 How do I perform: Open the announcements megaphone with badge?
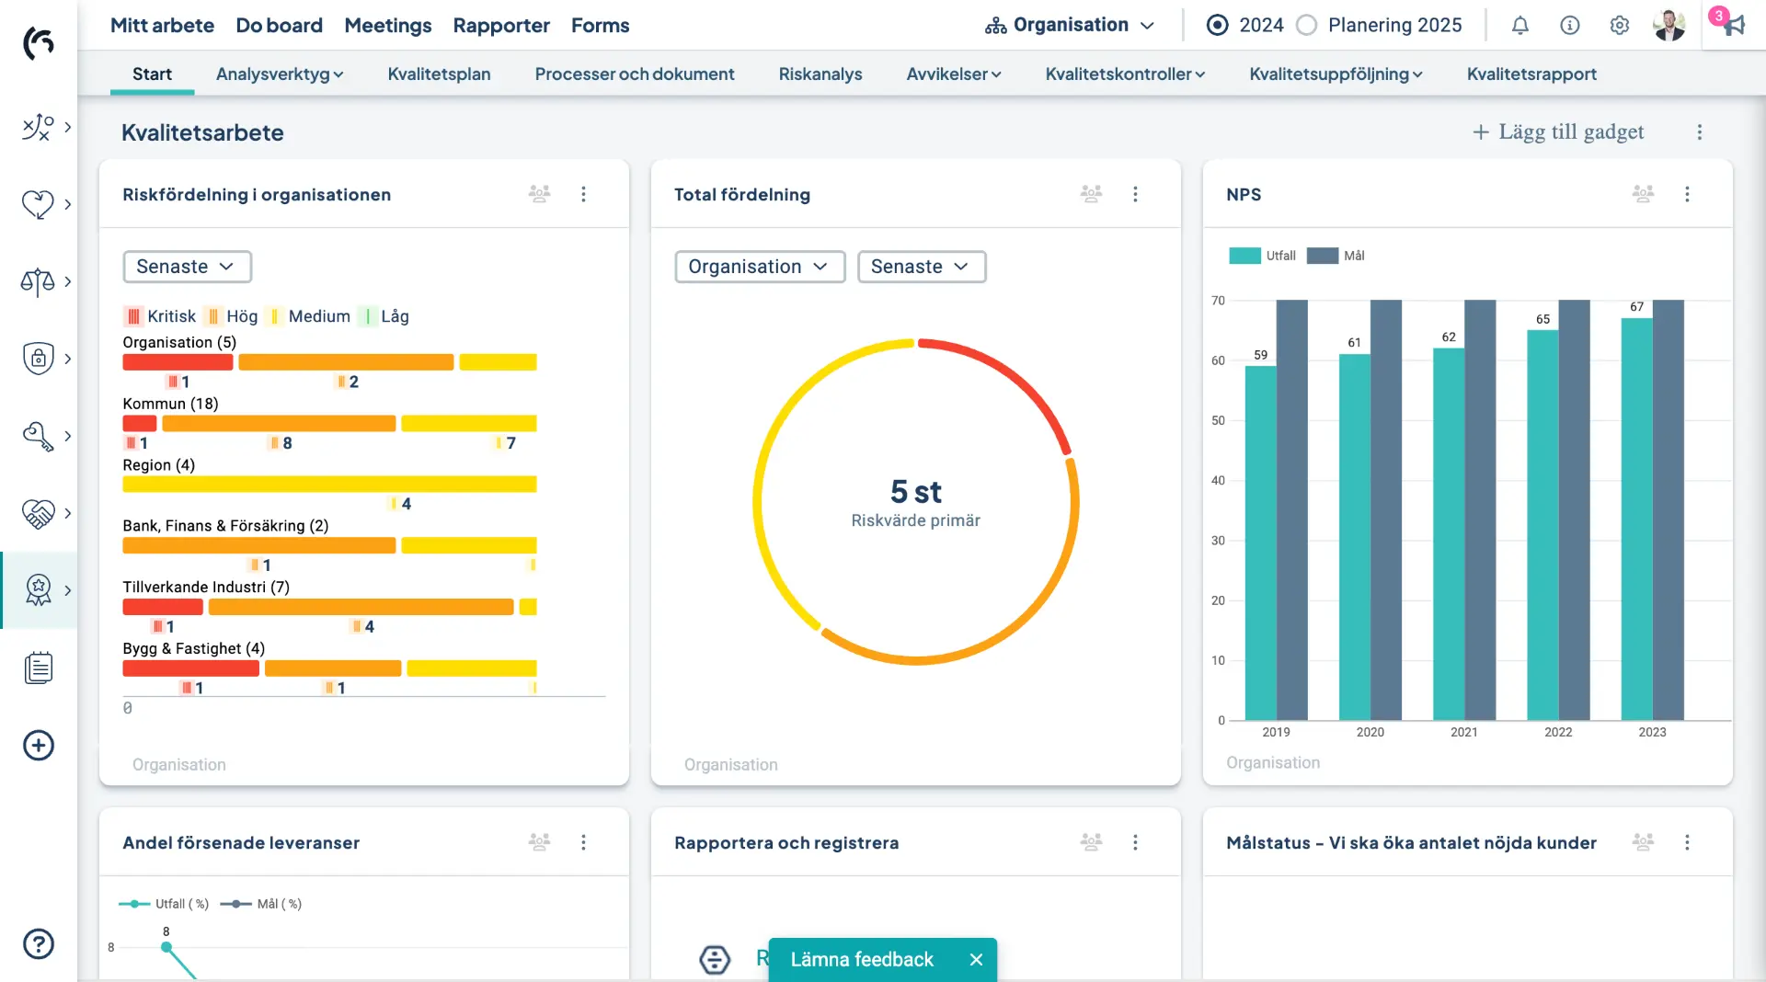pyautogui.click(x=1733, y=24)
